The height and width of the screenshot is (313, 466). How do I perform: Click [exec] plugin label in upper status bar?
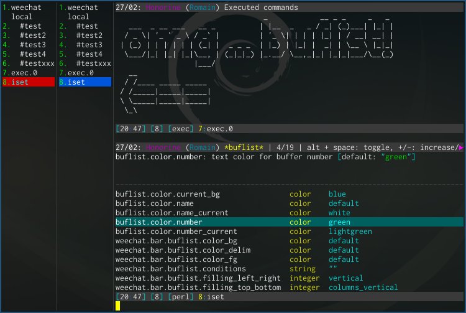click(x=181, y=129)
